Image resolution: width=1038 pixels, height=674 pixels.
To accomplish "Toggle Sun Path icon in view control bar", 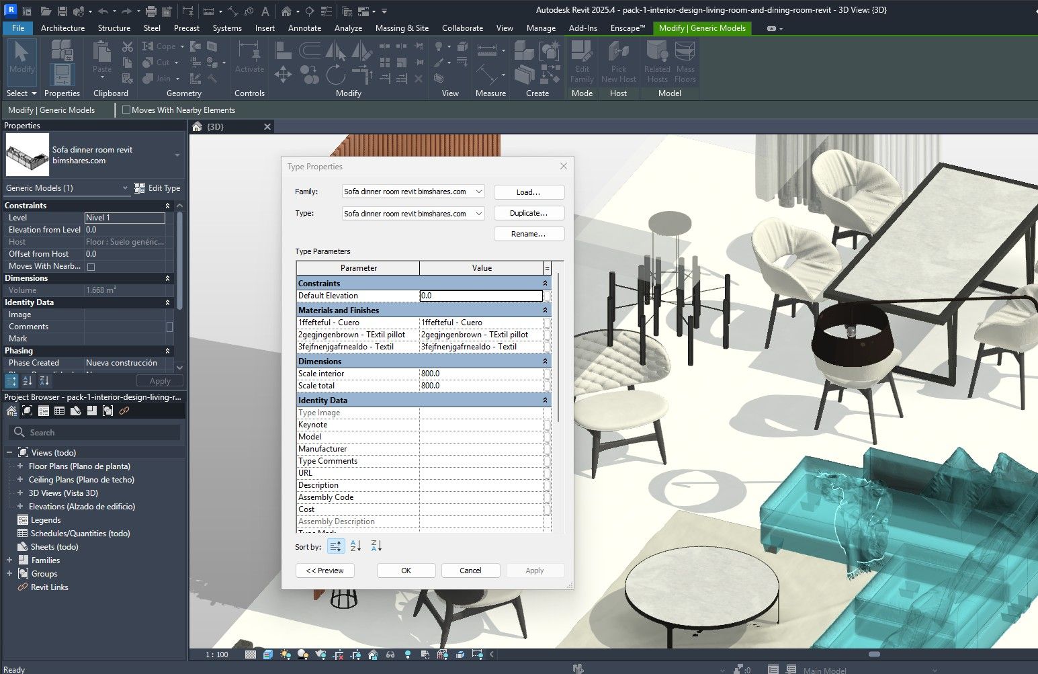I will click(x=286, y=655).
